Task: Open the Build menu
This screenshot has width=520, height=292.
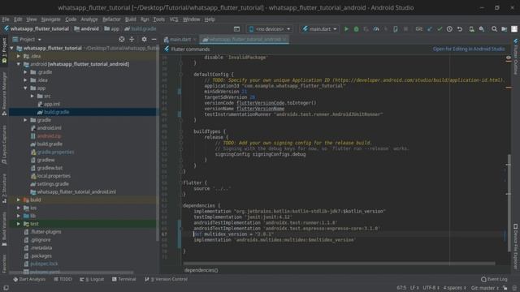Action: [x=130, y=19]
